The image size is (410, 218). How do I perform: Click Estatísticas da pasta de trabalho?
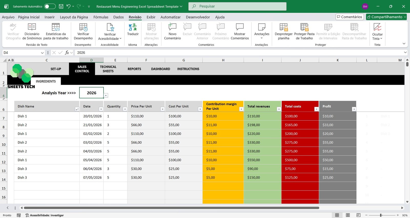coord(56,27)
